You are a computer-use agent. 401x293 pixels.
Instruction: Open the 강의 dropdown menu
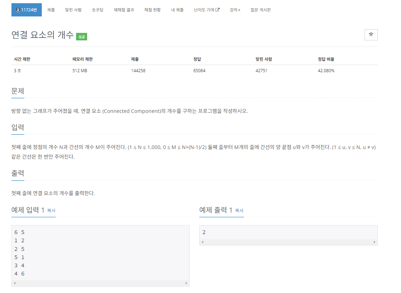pos(235,10)
